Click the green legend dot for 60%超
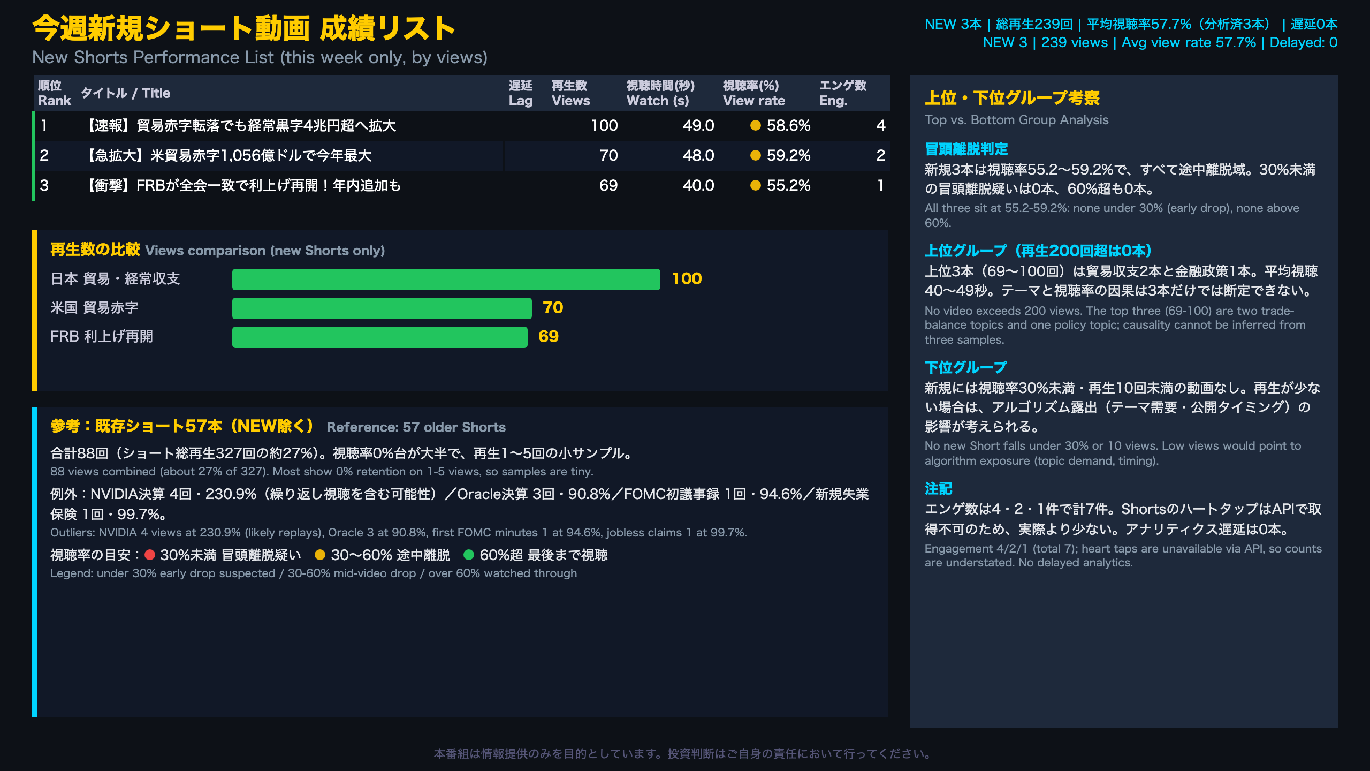 pos(469,555)
